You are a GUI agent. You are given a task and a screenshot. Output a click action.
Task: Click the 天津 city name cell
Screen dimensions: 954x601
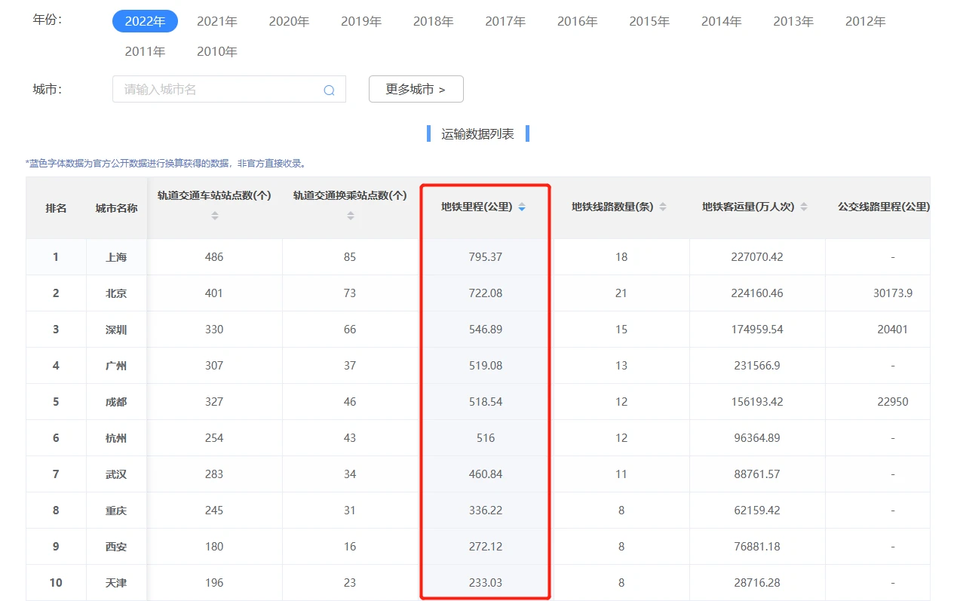click(x=117, y=583)
